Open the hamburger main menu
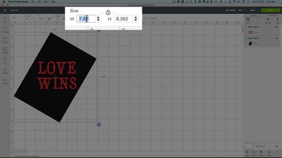Viewport: 282px width, 158px height. pos(5,10)
